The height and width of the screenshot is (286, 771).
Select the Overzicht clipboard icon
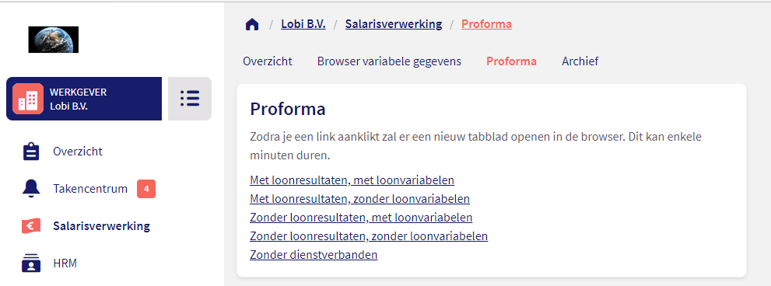[31, 152]
